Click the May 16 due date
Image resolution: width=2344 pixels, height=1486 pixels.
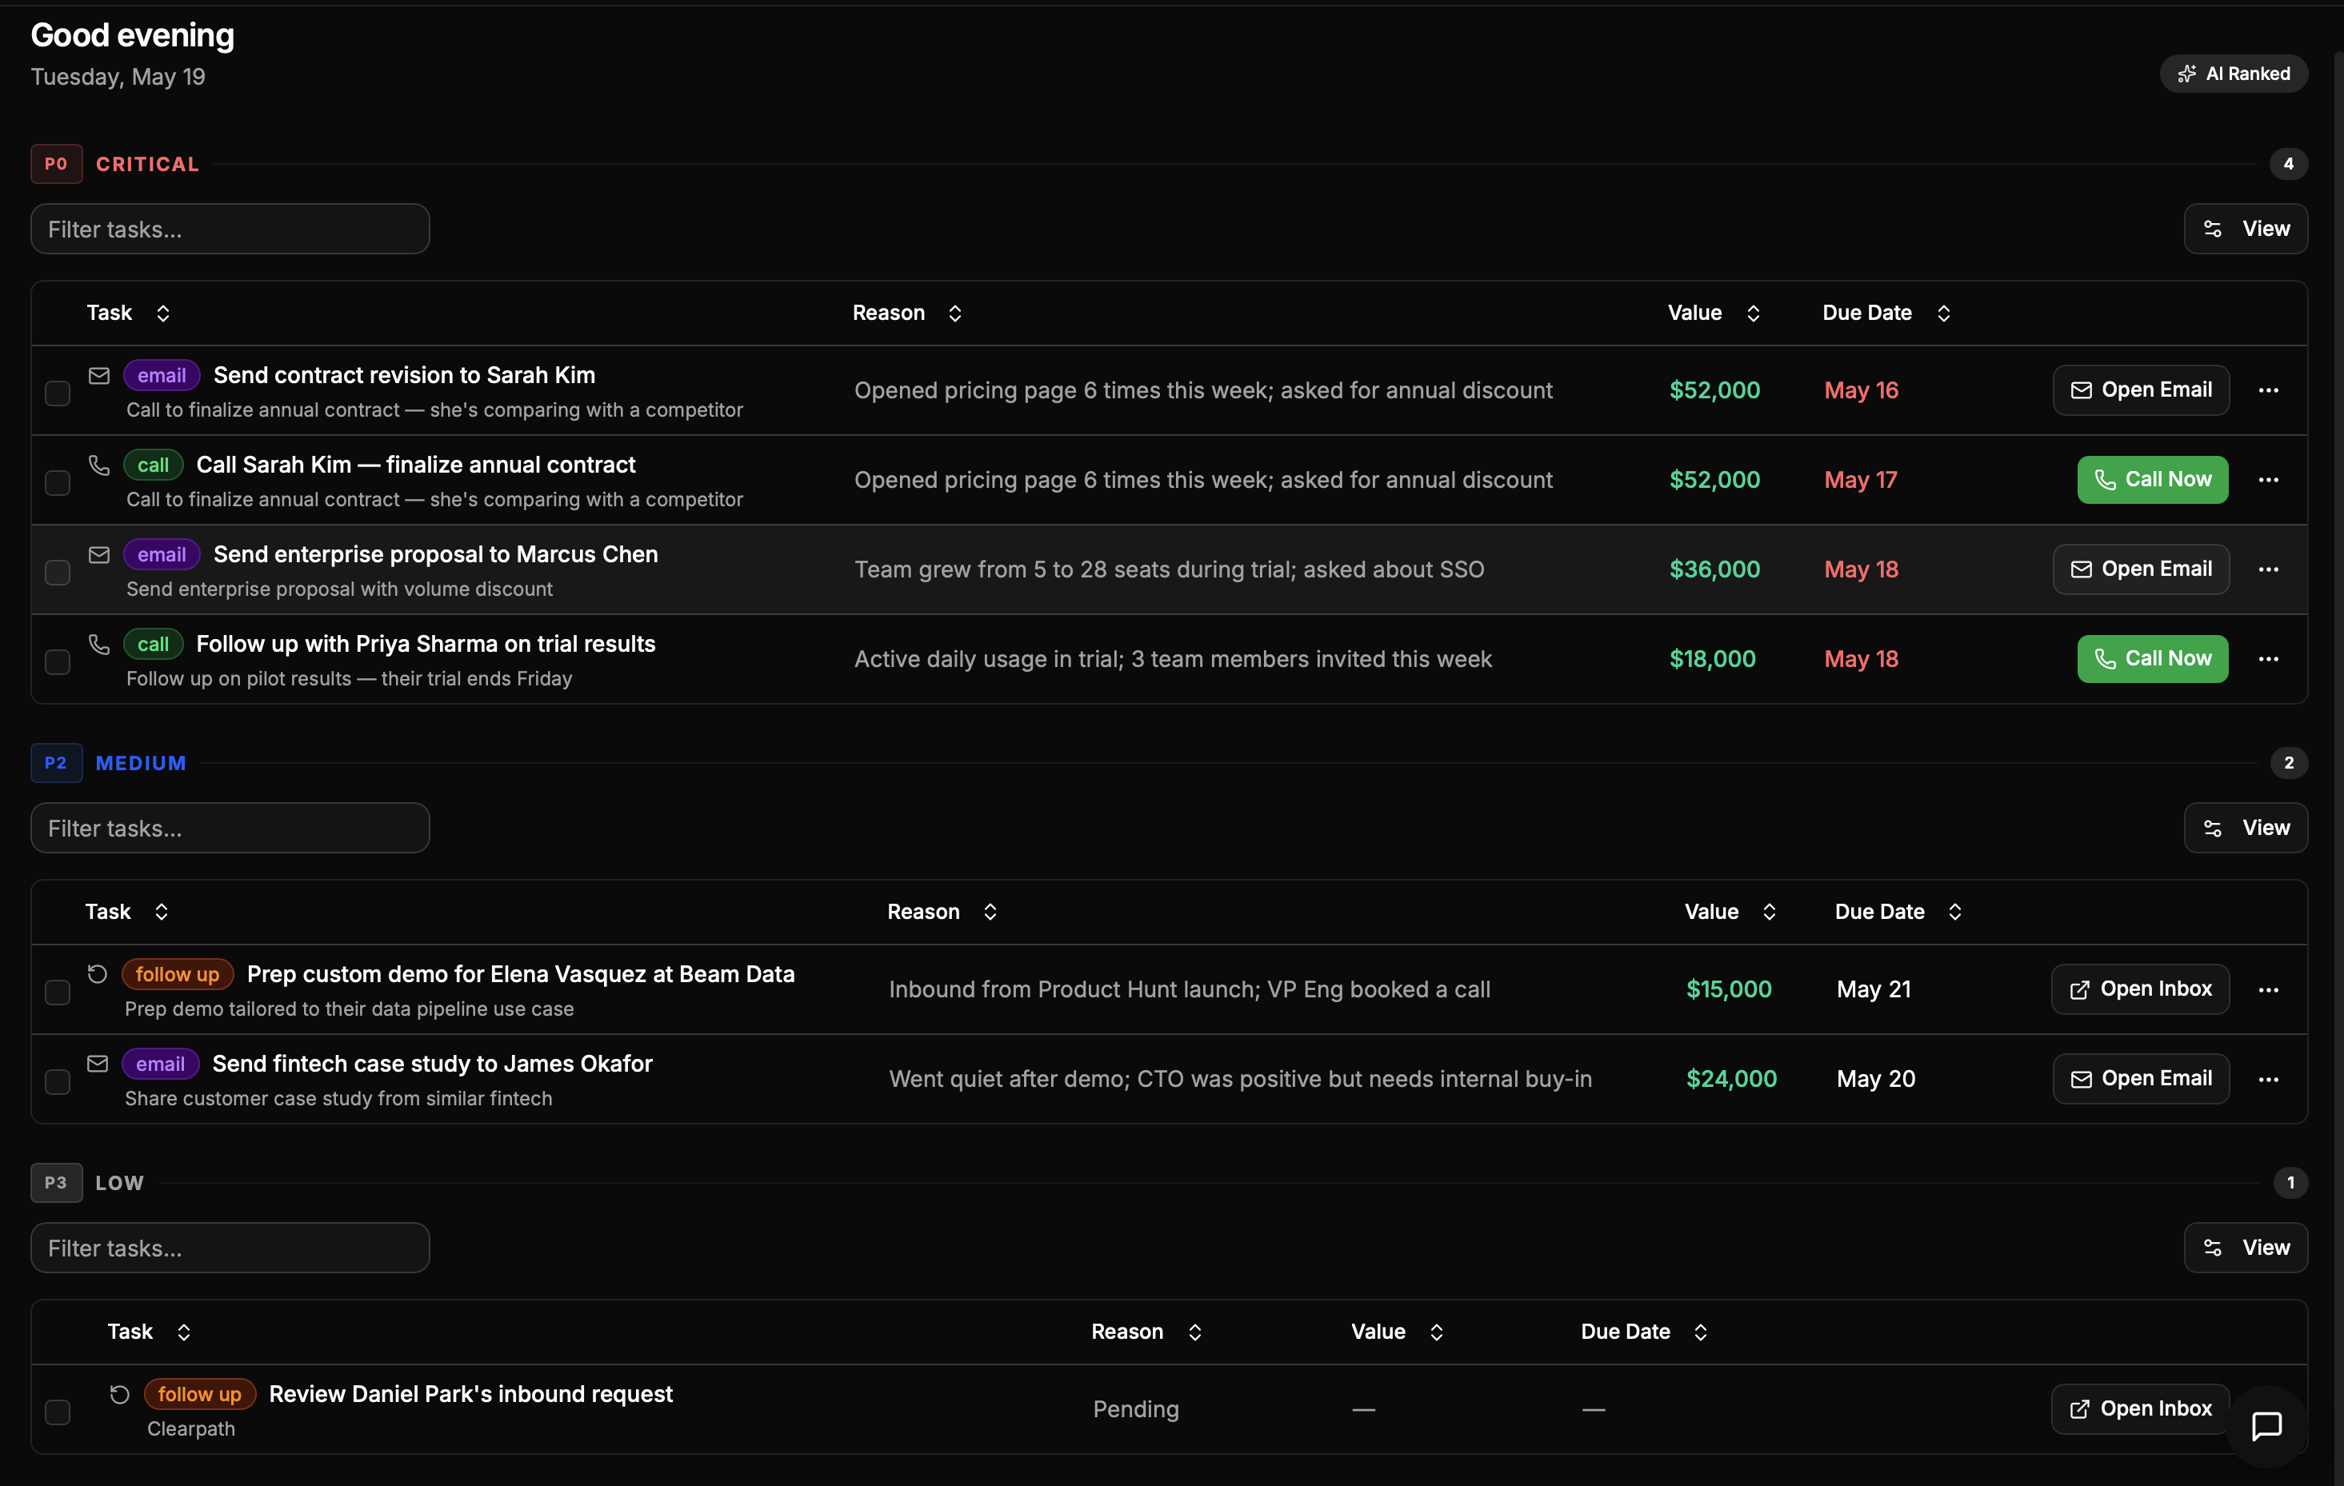click(x=1861, y=390)
